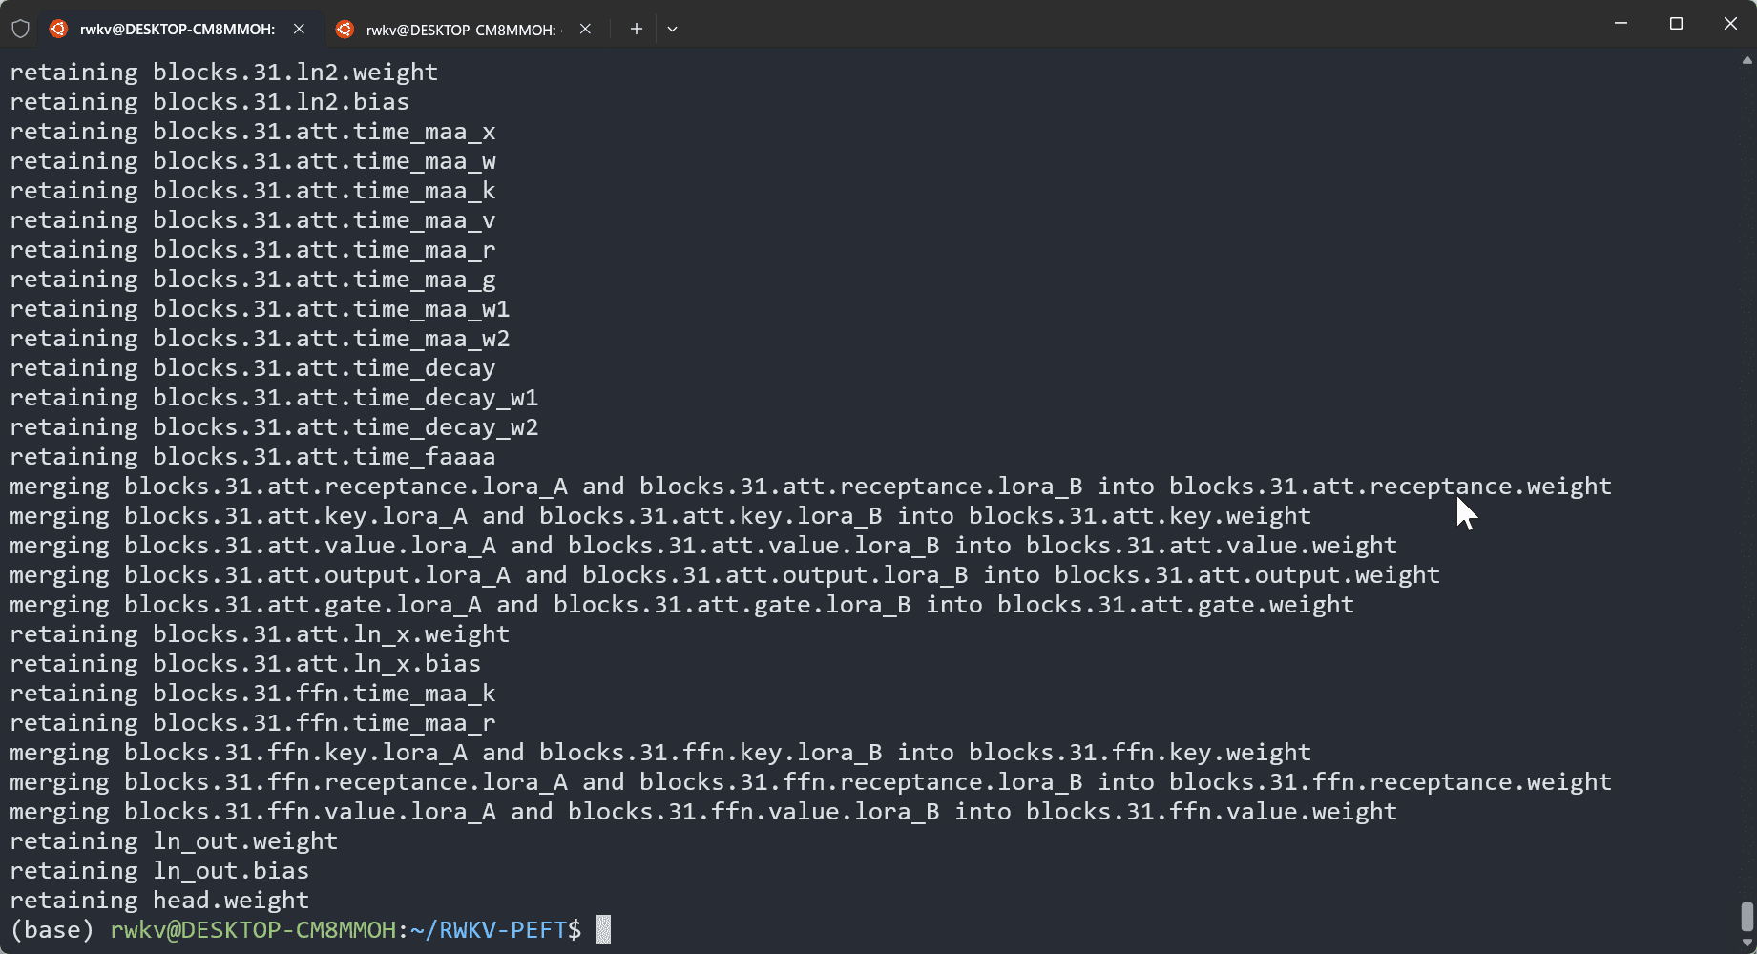Close the first terminal tab
The width and height of the screenshot is (1757, 954).
coord(299,29)
